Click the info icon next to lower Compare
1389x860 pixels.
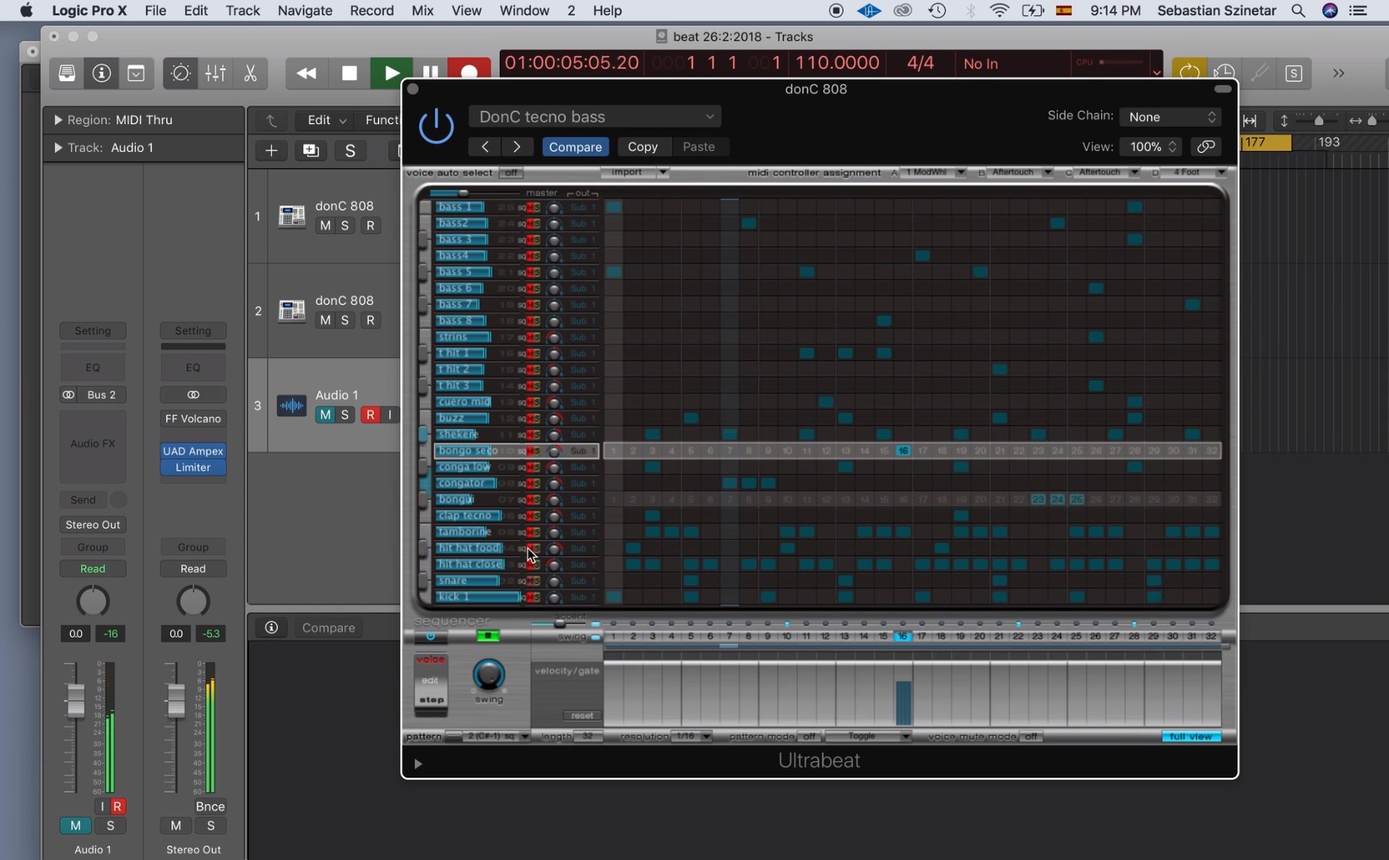pyautogui.click(x=271, y=628)
